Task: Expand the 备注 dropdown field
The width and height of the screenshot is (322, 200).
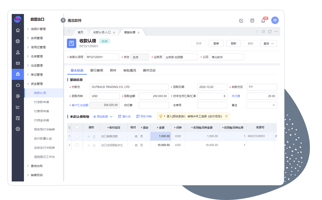Action: click(x=262, y=105)
